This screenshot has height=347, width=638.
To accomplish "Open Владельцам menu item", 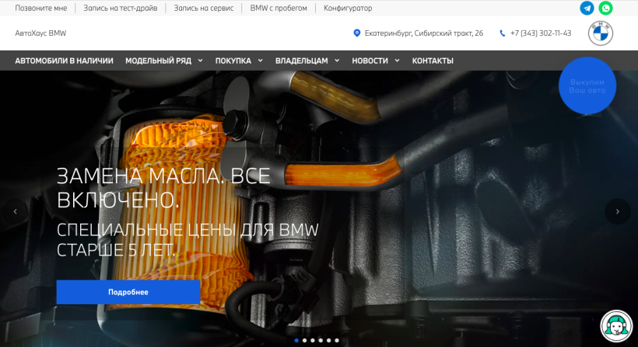I will tap(302, 61).
